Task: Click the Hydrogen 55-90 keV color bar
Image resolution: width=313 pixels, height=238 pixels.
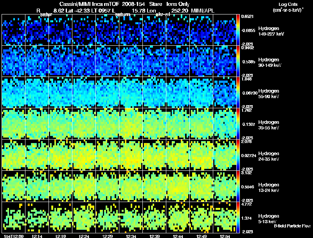Action: click(238, 93)
